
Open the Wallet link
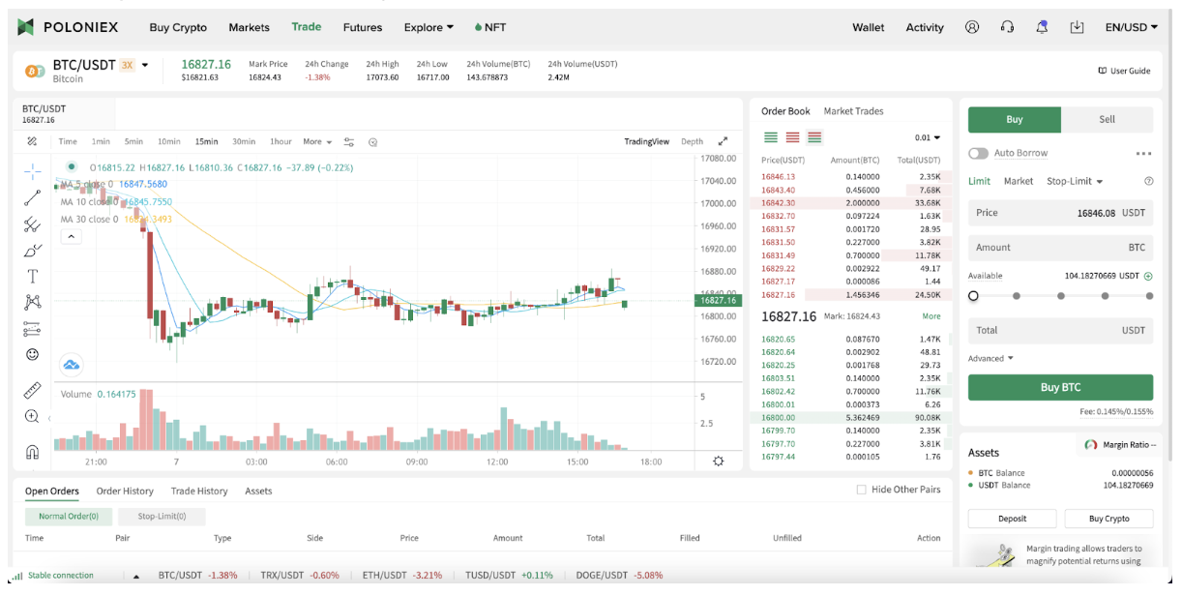(x=868, y=27)
